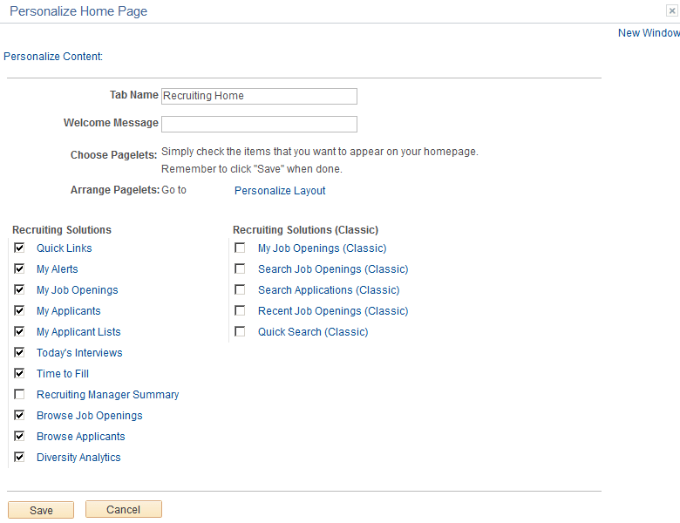
Task: Toggle Quick Search (Classic) checkbox
Action: [x=240, y=332]
